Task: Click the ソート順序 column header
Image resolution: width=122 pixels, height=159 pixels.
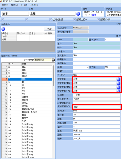Action: pos(49,34)
